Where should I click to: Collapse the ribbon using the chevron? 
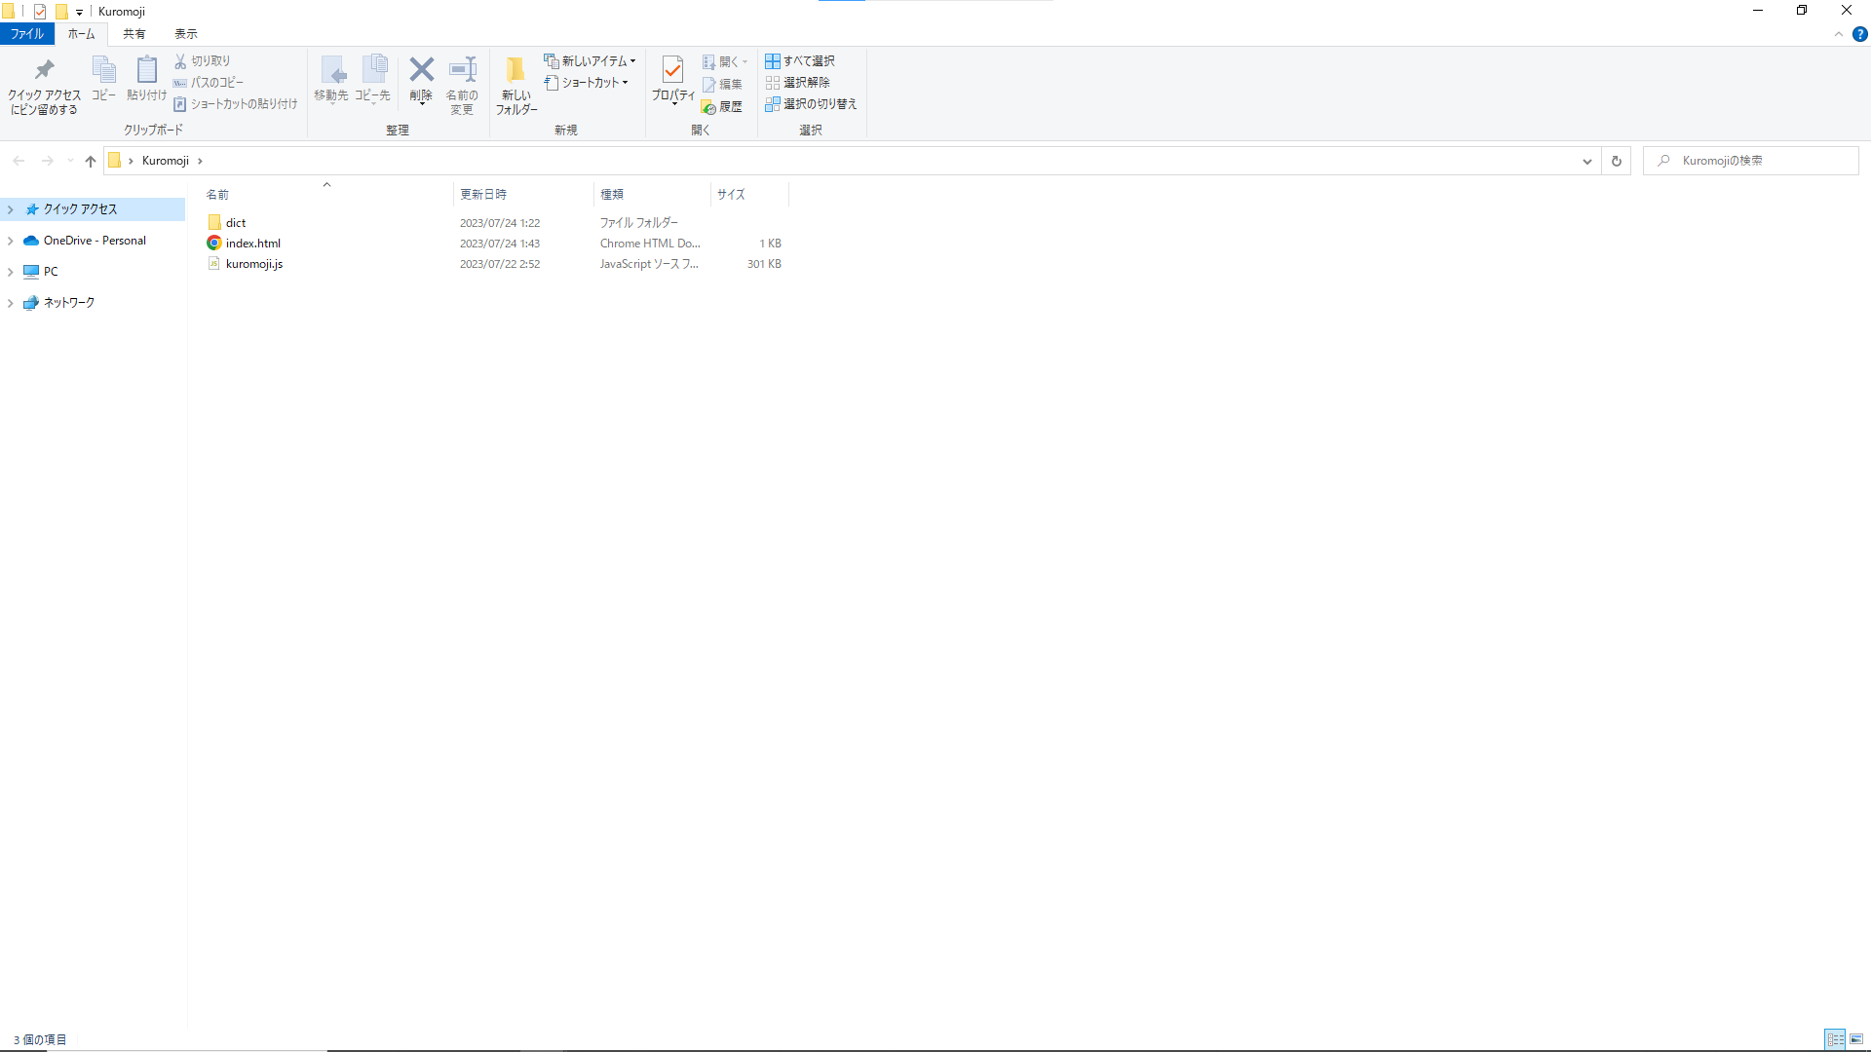click(1839, 34)
